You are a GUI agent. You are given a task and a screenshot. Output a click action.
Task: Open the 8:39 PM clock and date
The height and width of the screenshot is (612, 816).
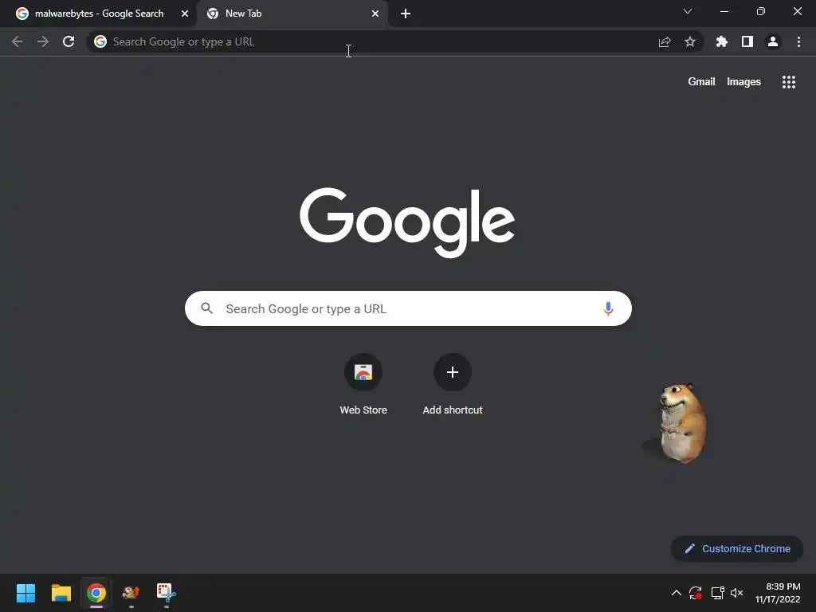(x=778, y=593)
